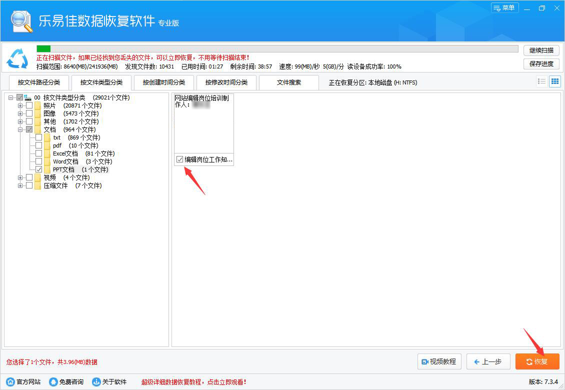Collapse the 文档 tree node

[x=20, y=129]
